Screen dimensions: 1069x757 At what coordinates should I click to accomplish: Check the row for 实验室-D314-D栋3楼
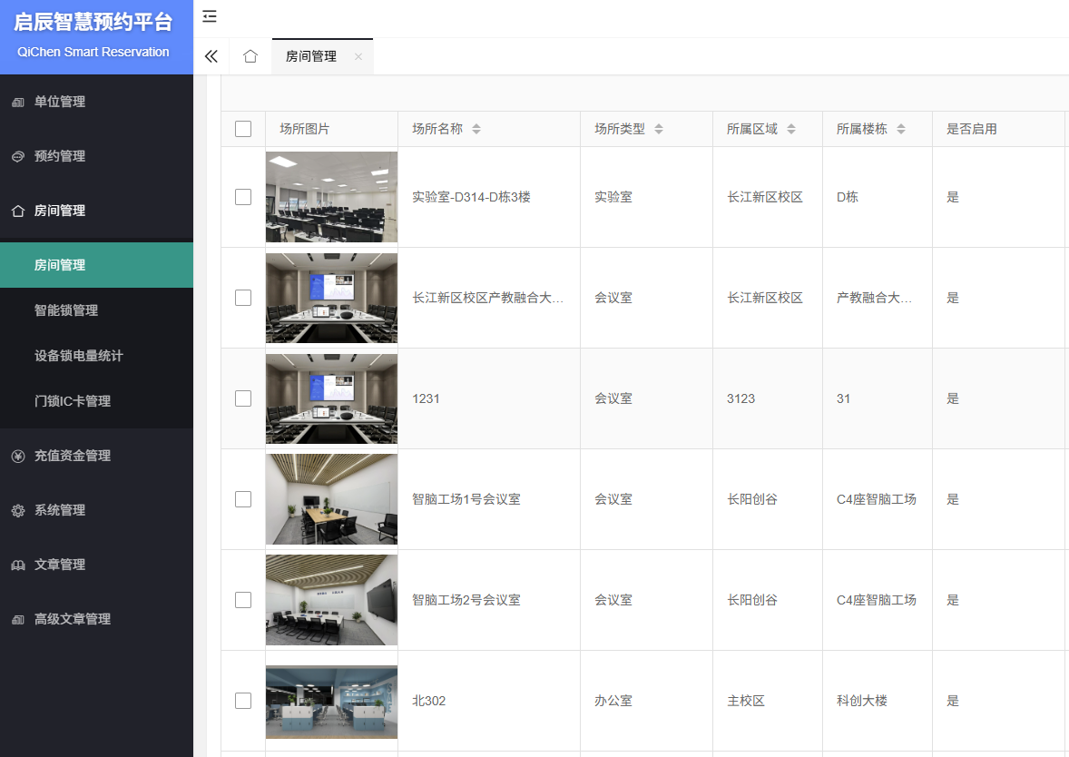coord(243,197)
